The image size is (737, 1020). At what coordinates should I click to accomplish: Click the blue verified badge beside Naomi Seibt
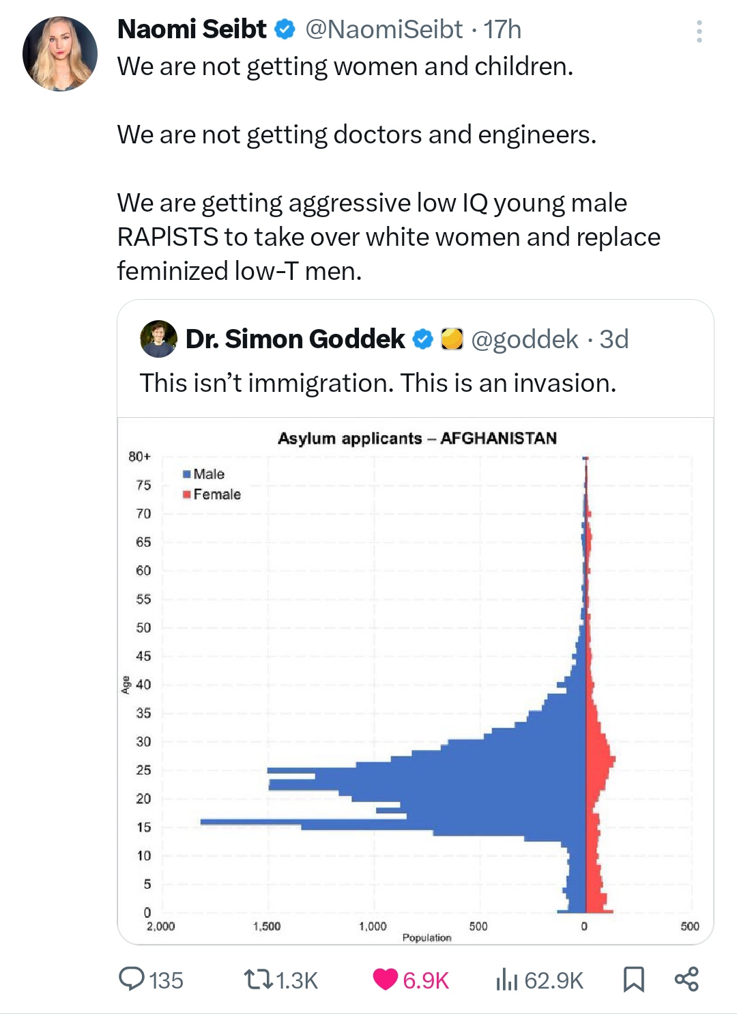click(285, 29)
